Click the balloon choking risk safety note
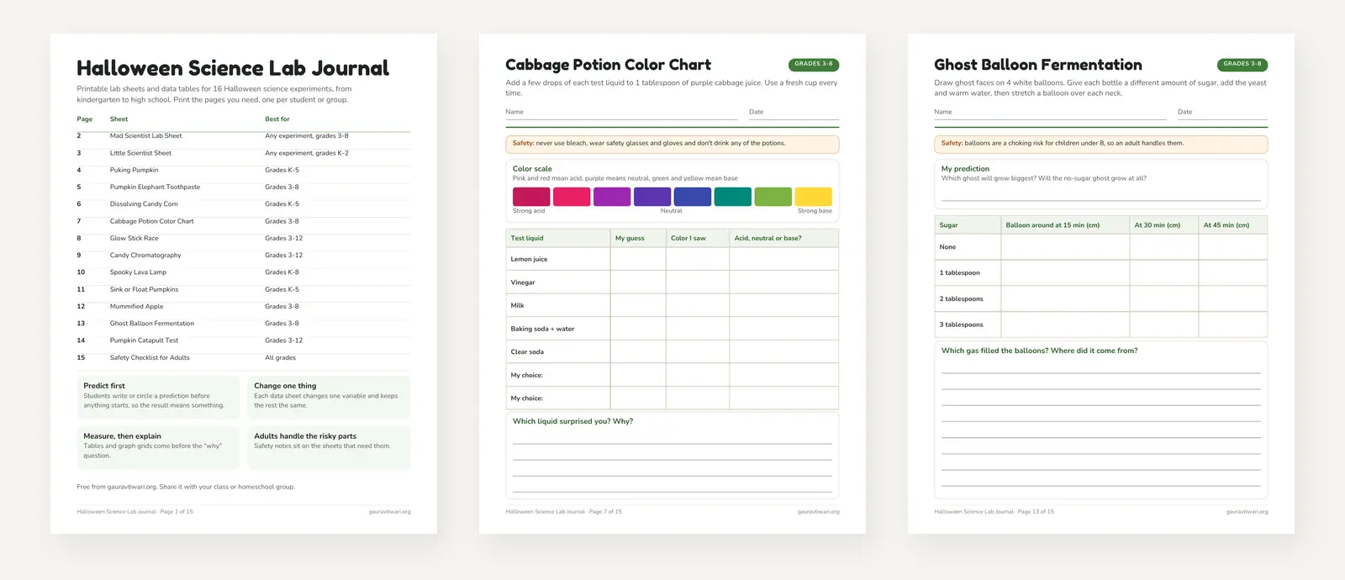The height and width of the screenshot is (580, 1345). click(1101, 144)
